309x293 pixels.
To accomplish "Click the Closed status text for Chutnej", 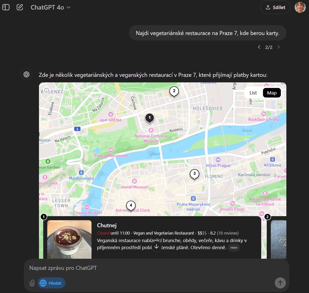I will tap(103, 233).
